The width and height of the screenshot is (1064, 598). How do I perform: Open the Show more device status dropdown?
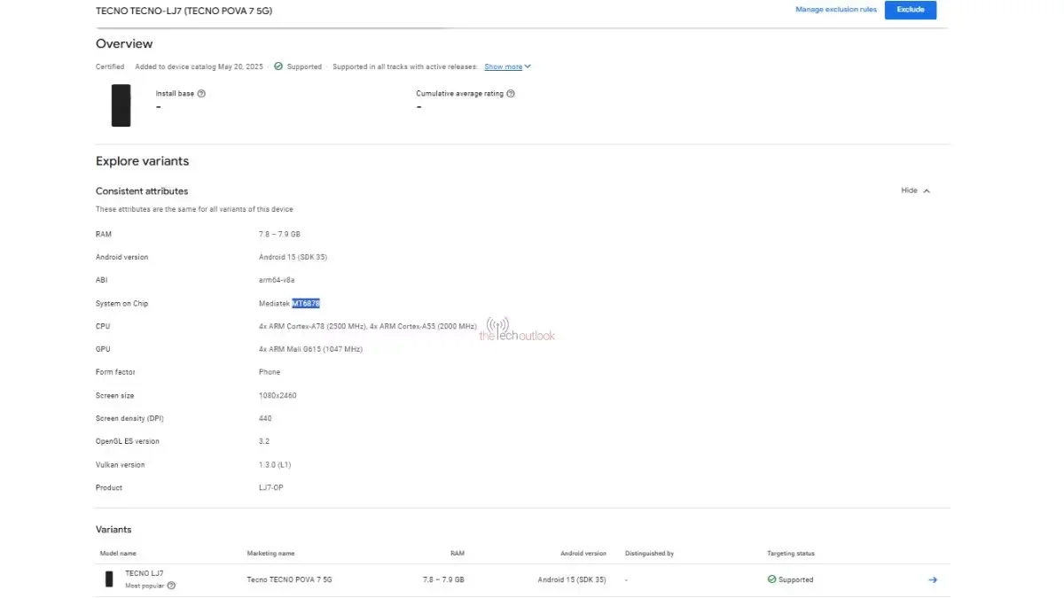pyautogui.click(x=501, y=66)
